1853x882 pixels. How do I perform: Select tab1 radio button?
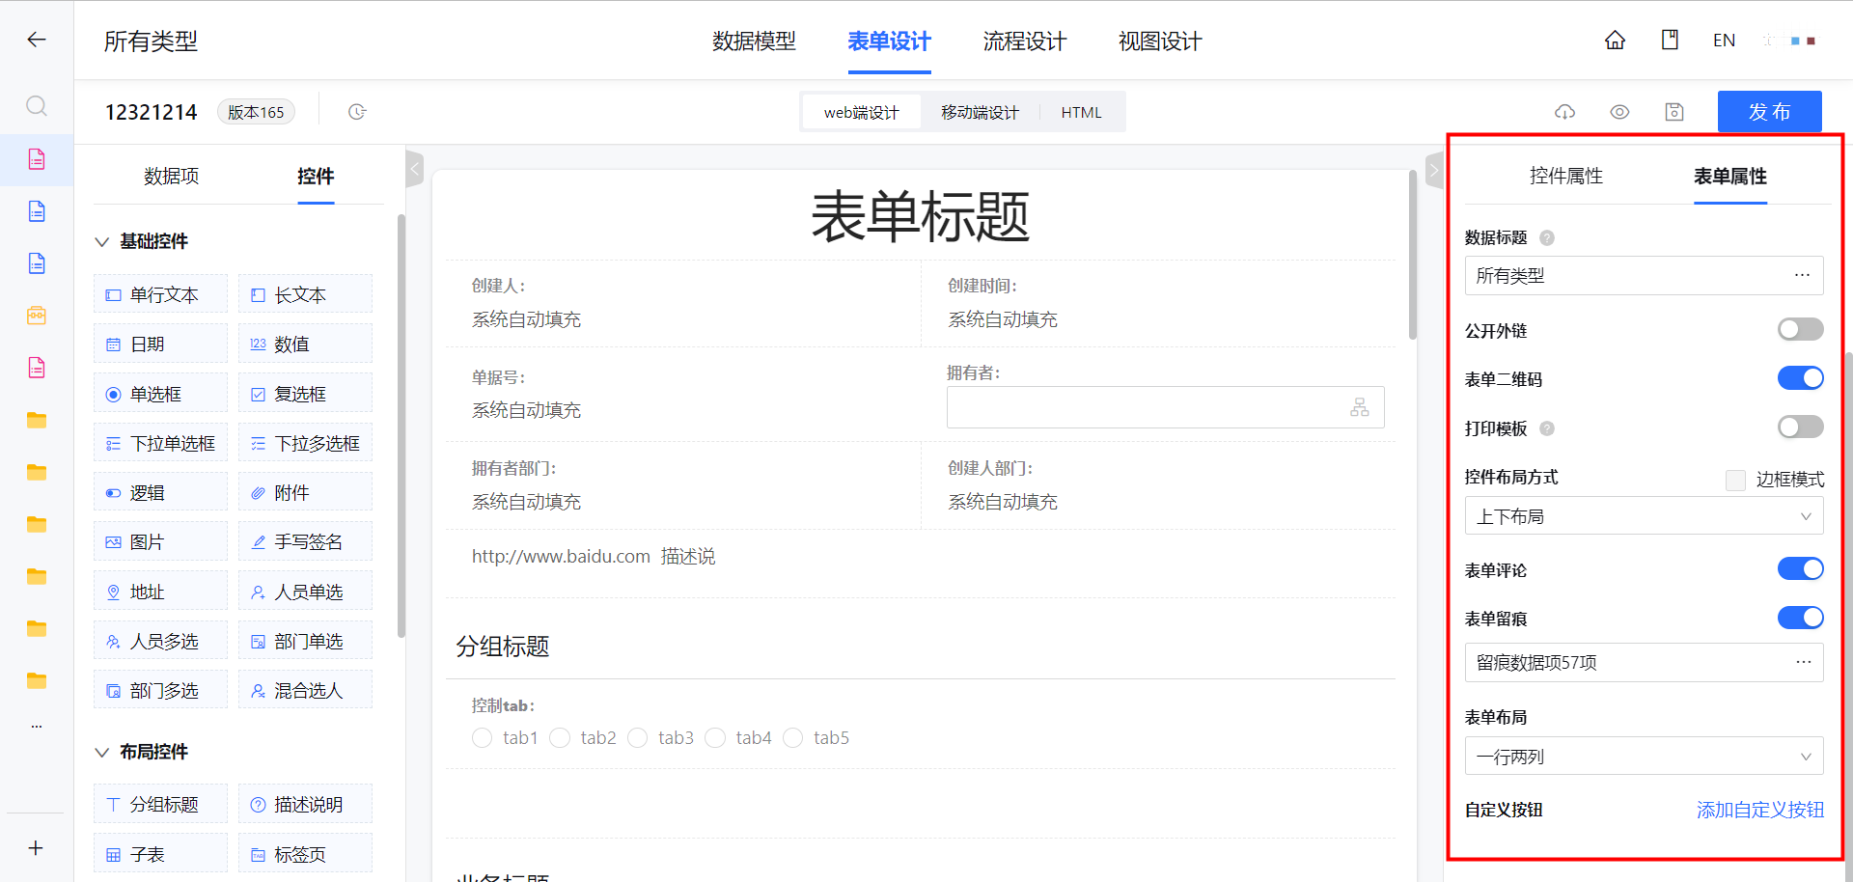(x=482, y=737)
